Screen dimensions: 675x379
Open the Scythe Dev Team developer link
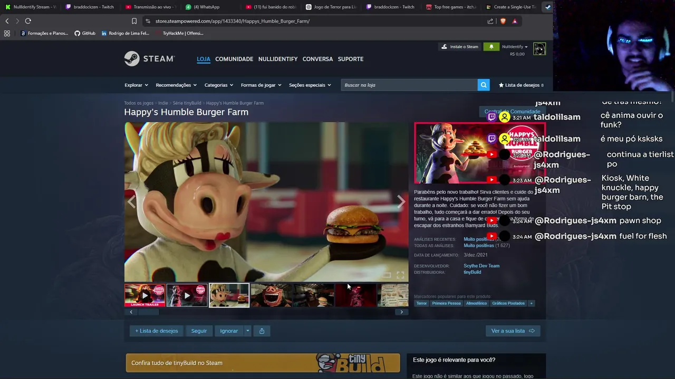[x=481, y=266]
